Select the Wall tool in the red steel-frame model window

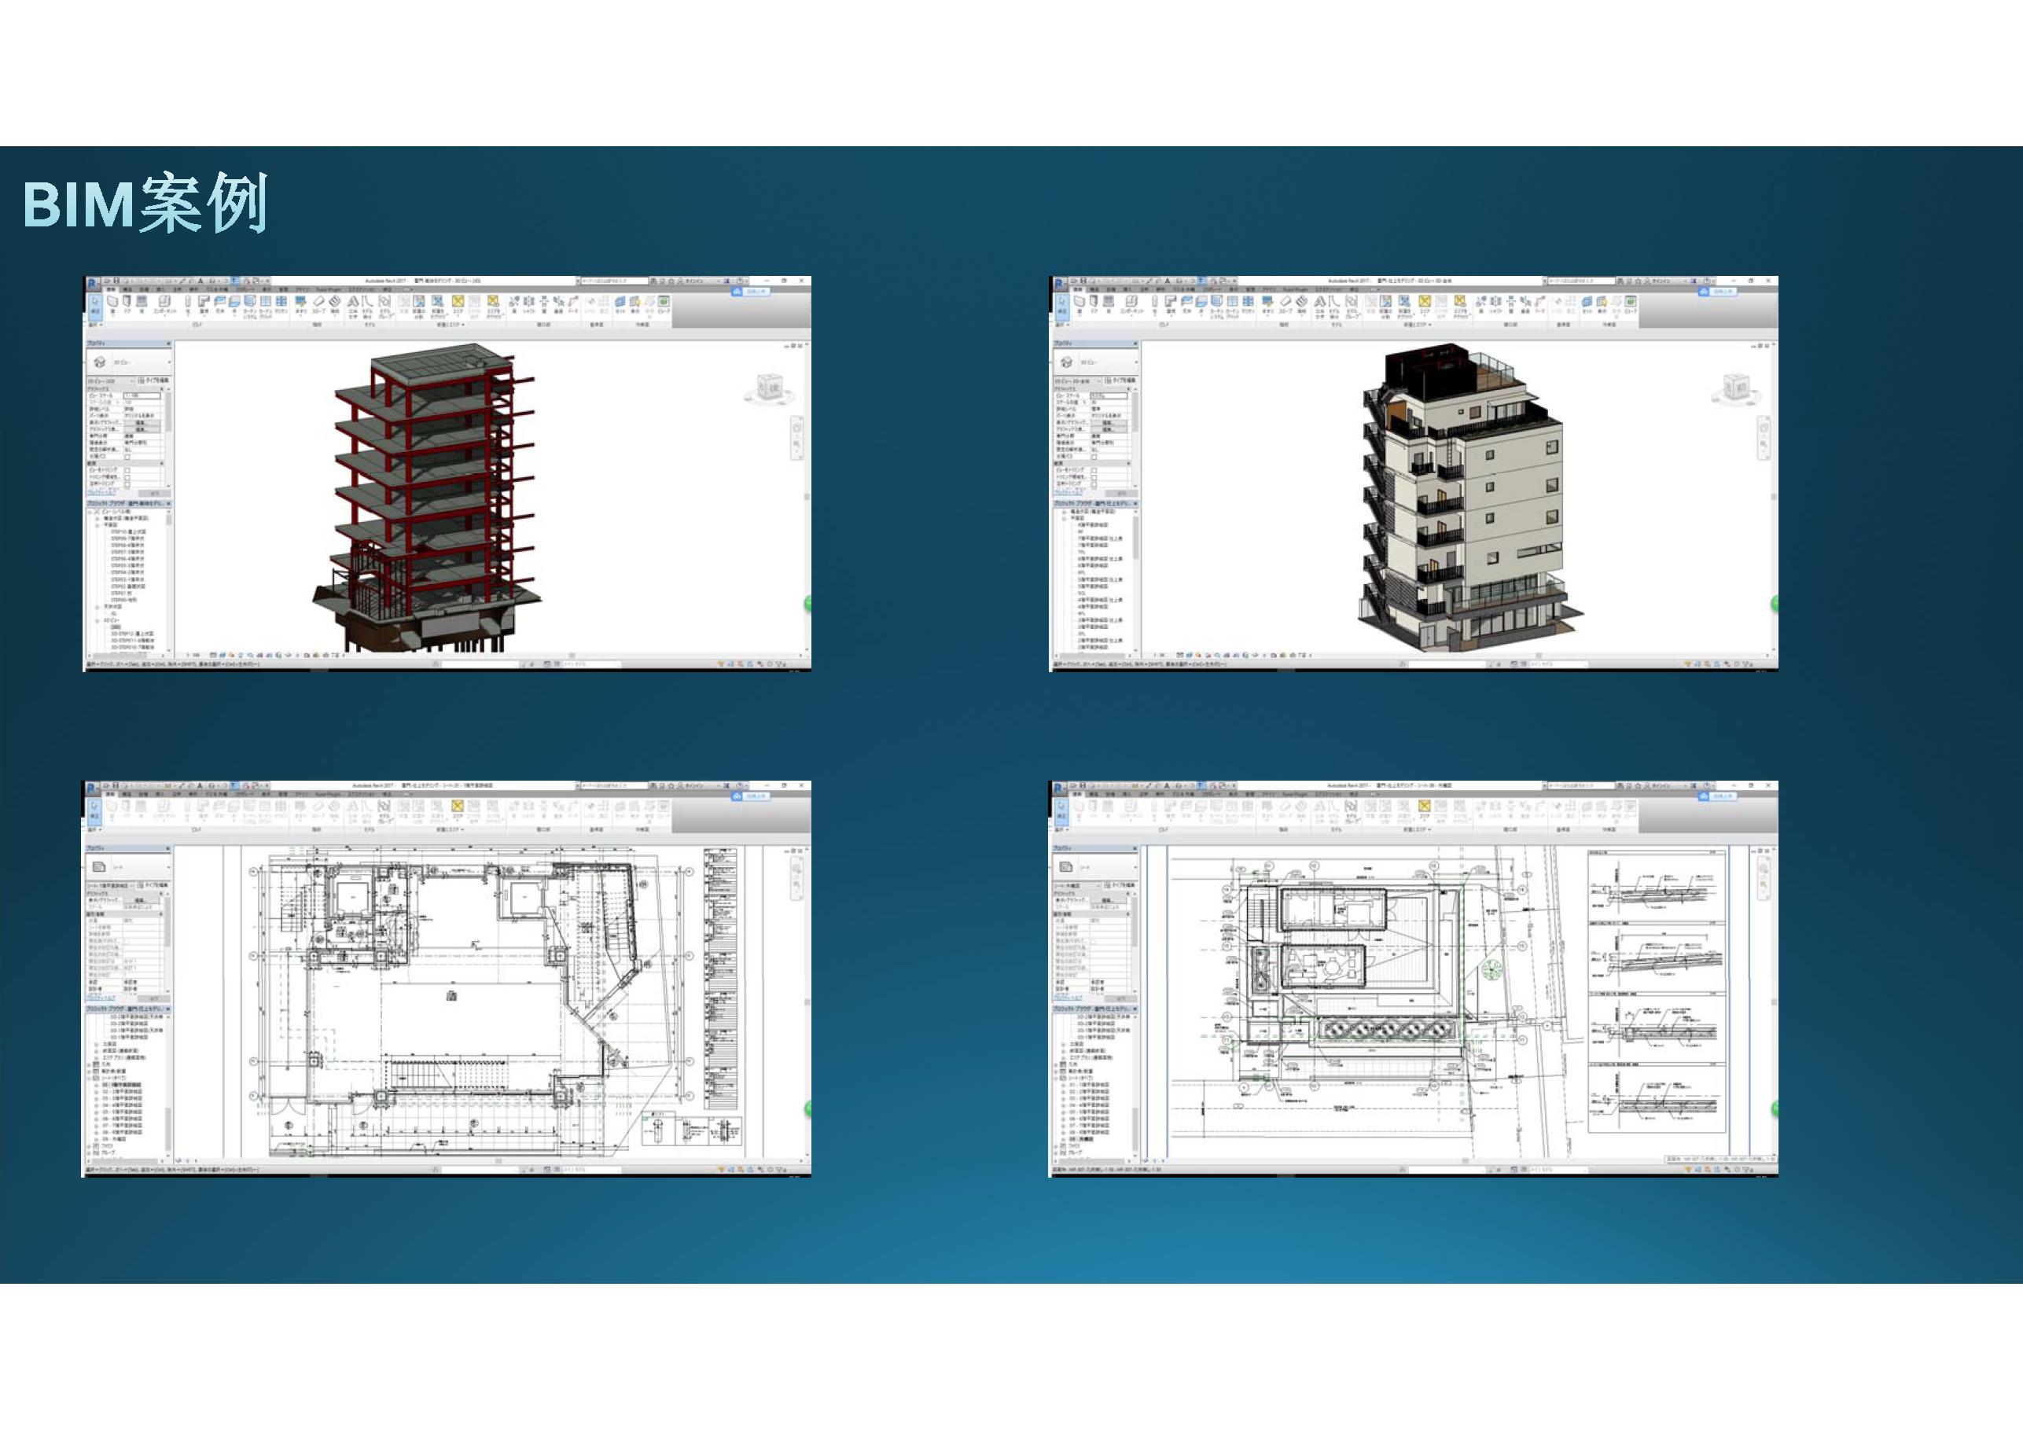click(112, 302)
